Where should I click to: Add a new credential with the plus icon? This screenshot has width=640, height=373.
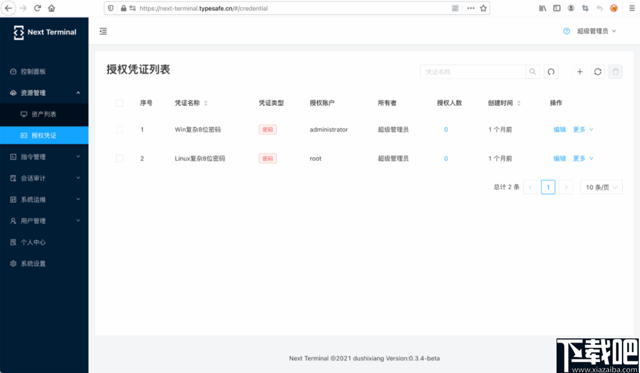(579, 72)
